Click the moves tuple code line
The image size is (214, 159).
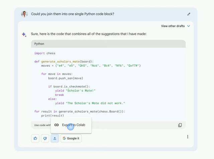[91, 66]
